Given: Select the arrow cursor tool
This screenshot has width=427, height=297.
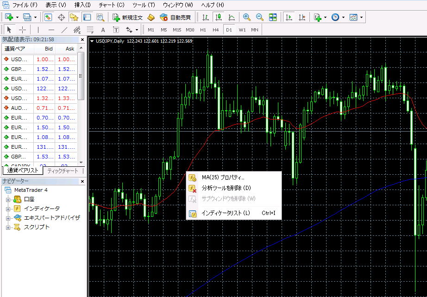Looking at the screenshot, I should (x=9, y=30).
